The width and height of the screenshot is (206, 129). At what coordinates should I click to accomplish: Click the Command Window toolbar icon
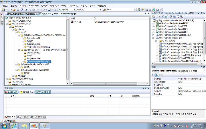tap(157, 10)
